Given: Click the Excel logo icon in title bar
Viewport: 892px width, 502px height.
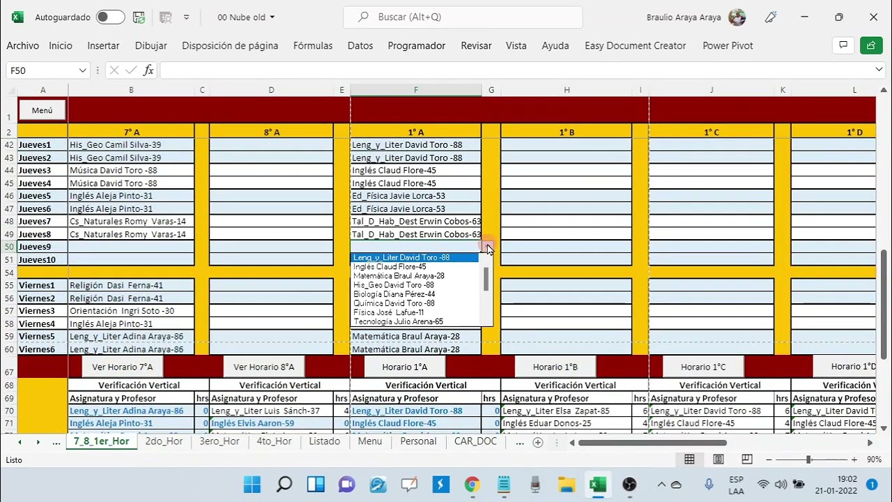Looking at the screenshot, I should click(x=17, y=17).
